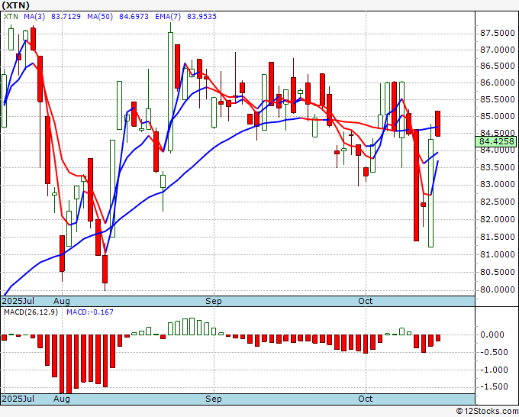Click the ©12Stocks.com credit text
This screenshot has width=519, height=417.
pyautogui.click(x=487, y=412)
